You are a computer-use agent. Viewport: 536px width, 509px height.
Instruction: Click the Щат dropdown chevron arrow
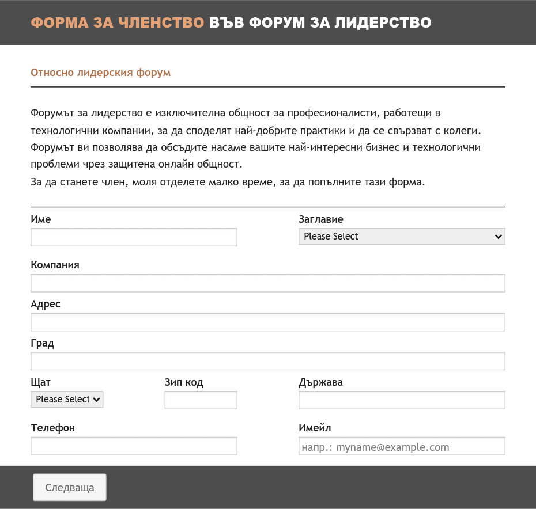[x=96, y=400]
